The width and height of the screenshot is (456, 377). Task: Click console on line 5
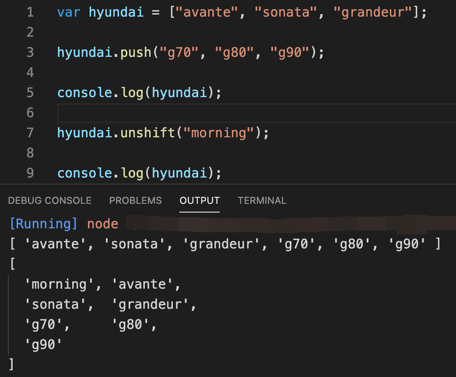coord(84,93)
